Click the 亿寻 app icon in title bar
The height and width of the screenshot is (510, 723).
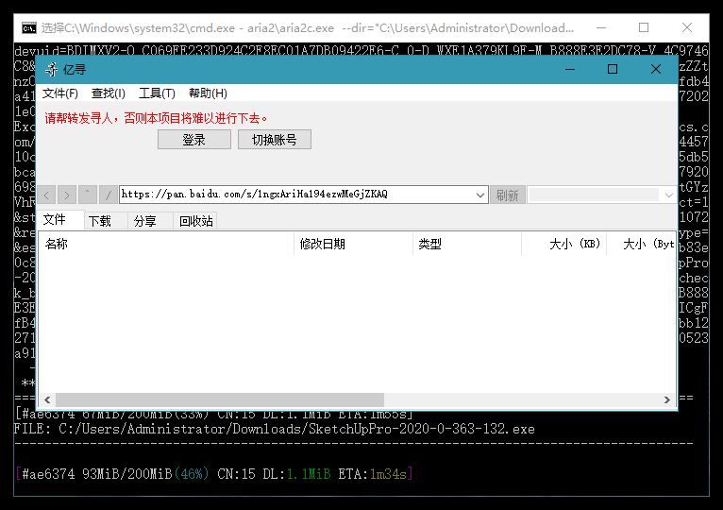[x=49, y=69]
